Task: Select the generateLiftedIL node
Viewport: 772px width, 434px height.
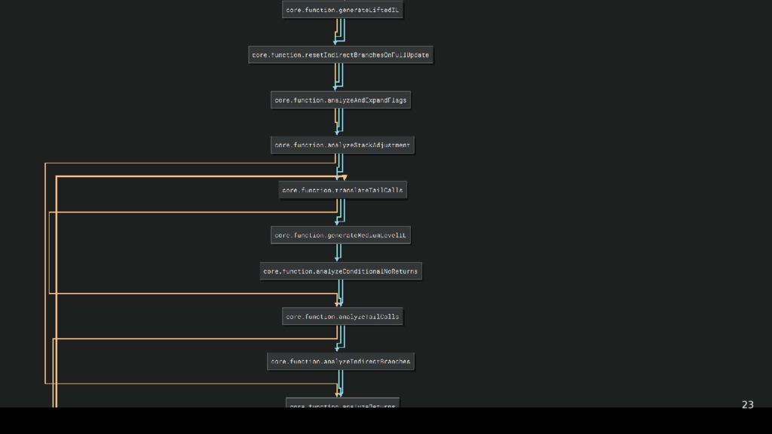Action: pos(342,10)
